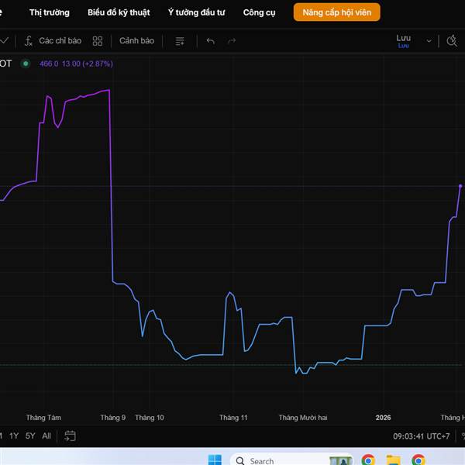
Task: Open the Thị trường menu
Action: (x=49, y=12)
